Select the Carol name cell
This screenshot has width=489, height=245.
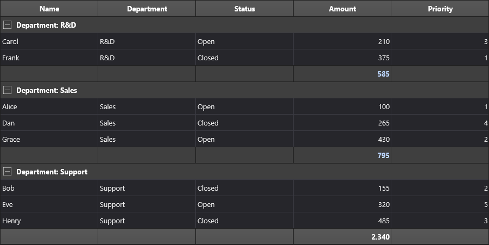(x=49, y=41)
